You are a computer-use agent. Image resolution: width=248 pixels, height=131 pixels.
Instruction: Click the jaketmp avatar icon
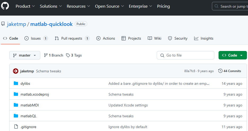coord(16,71)
